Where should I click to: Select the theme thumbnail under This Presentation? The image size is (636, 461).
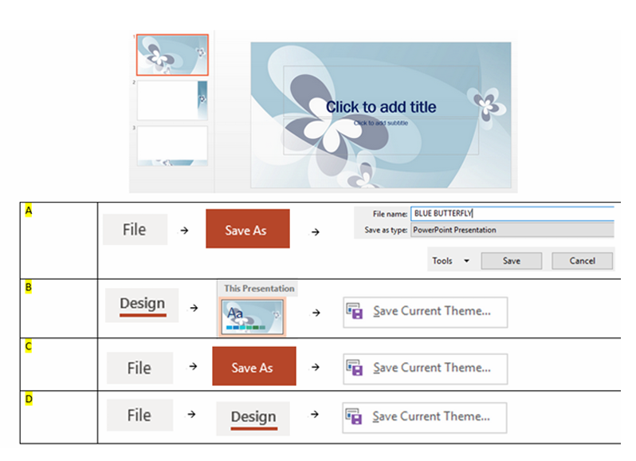[253, 317]
